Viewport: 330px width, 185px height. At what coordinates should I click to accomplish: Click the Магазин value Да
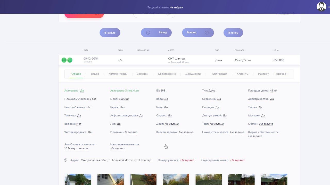tap(263, 116)
